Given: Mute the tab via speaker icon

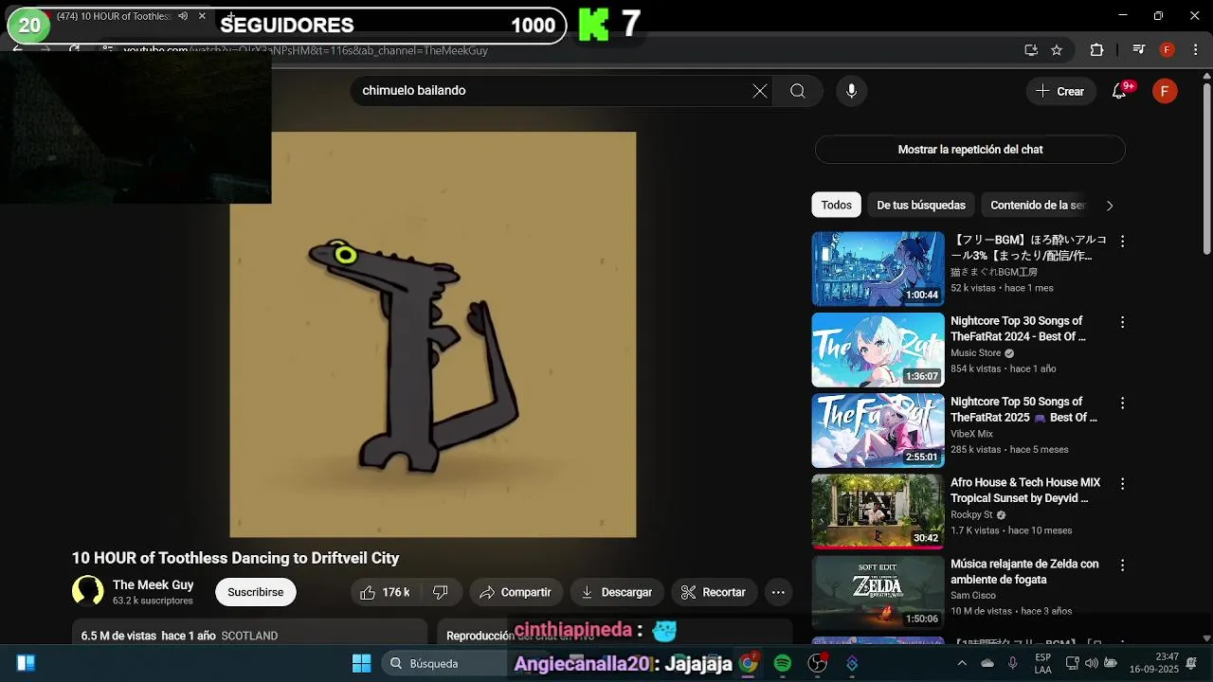Looking at the screenshot, I should tap(183, 16).
